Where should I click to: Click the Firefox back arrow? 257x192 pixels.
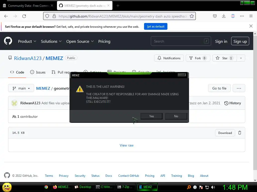pyautogui.click(x=6, y=16)
